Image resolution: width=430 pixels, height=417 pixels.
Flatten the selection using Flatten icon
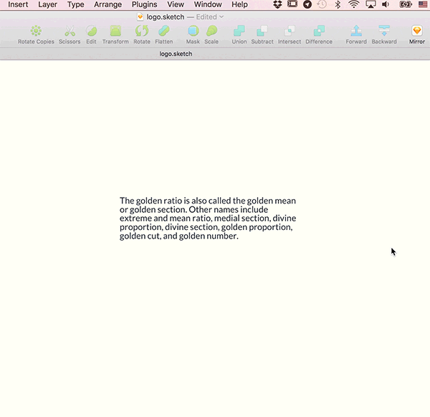pos(164,31)
